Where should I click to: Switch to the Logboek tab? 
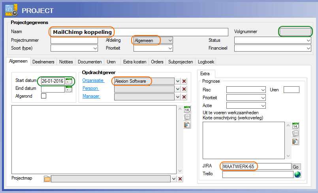pos(206,62)
